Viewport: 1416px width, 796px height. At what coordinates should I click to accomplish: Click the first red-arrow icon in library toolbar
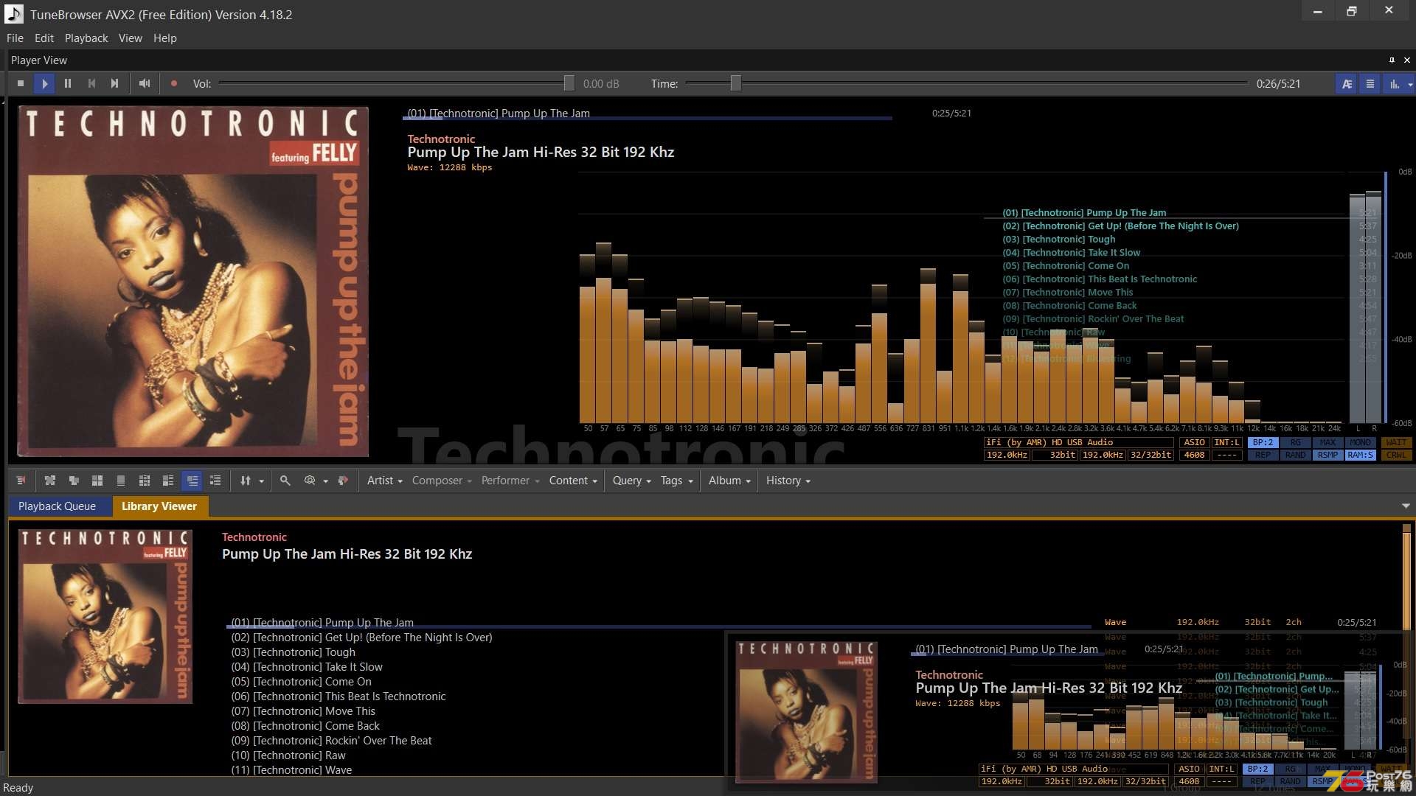(21, 481)
